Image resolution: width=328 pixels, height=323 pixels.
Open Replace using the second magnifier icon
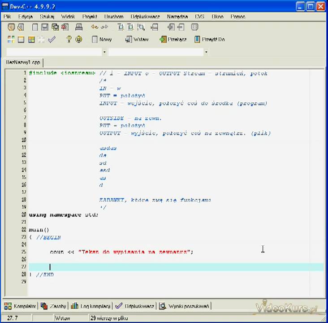tap(130, 27)
